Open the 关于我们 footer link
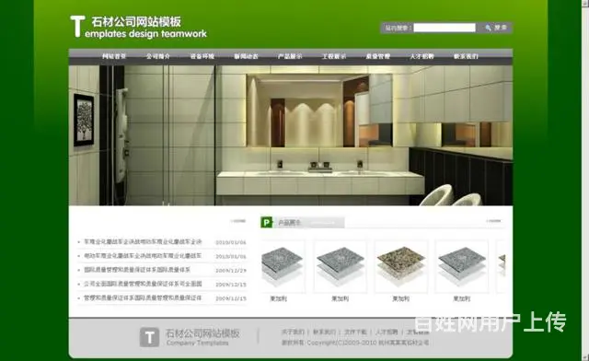The image size is (589, 361). pos(293,332)
